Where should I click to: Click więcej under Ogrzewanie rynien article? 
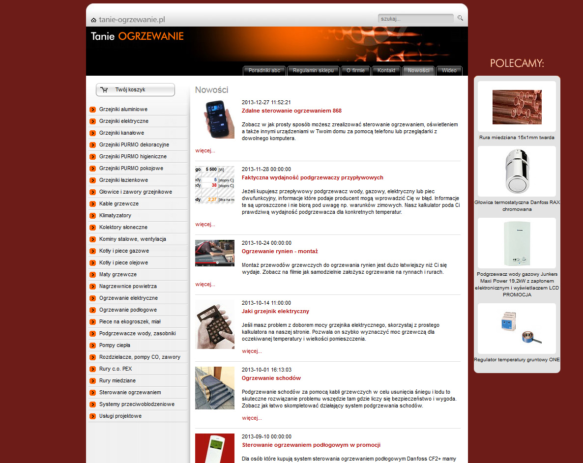tap(205, 284)
